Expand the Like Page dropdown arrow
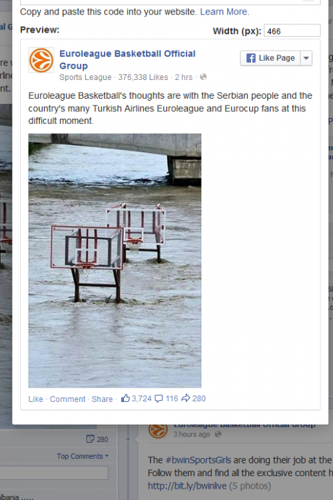The image size is (333, 500). point(306,58)
